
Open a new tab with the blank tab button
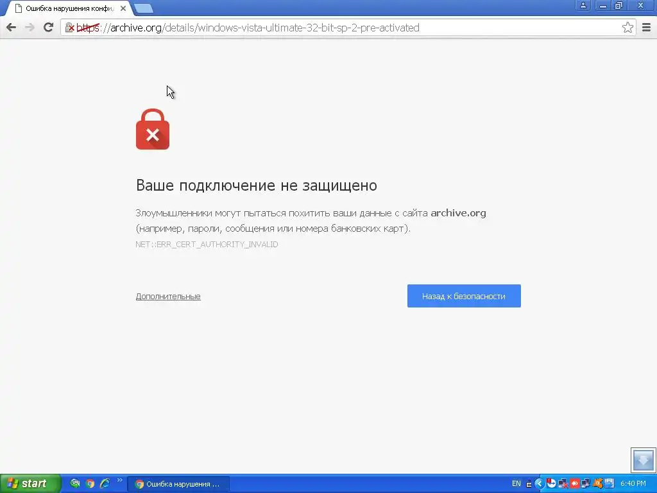(x=144, y=8)
